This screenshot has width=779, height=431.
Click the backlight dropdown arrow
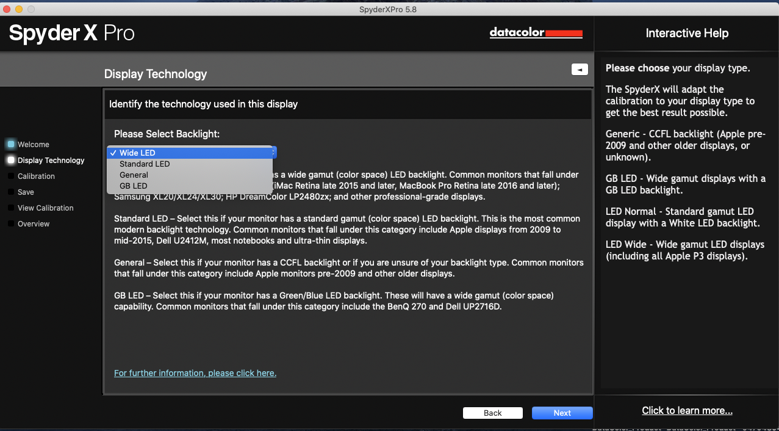pyautogui.click(x=275, y=153)
